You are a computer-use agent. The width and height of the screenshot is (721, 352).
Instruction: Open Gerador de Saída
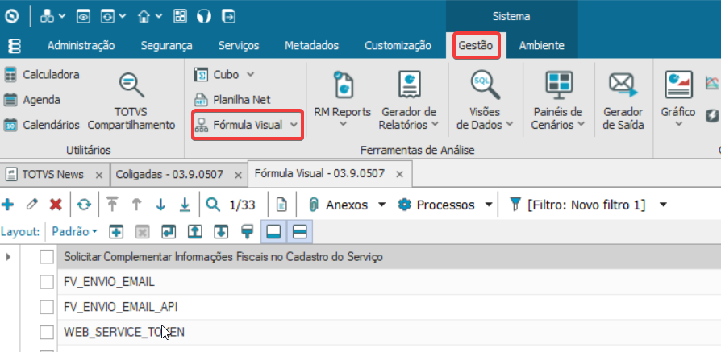(x=623, y=101)
